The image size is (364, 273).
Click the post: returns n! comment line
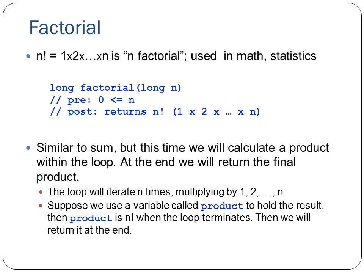155,111
